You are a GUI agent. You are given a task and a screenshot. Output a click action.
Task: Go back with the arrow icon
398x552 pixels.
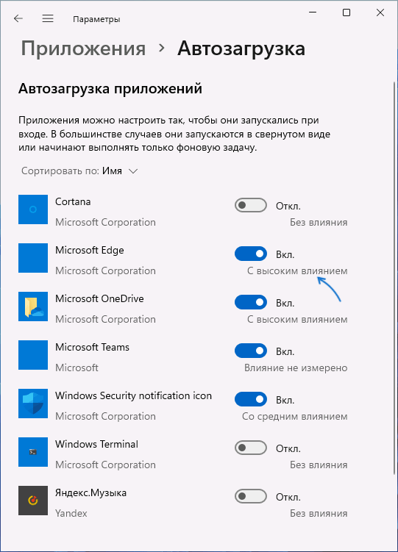(18, 18)
